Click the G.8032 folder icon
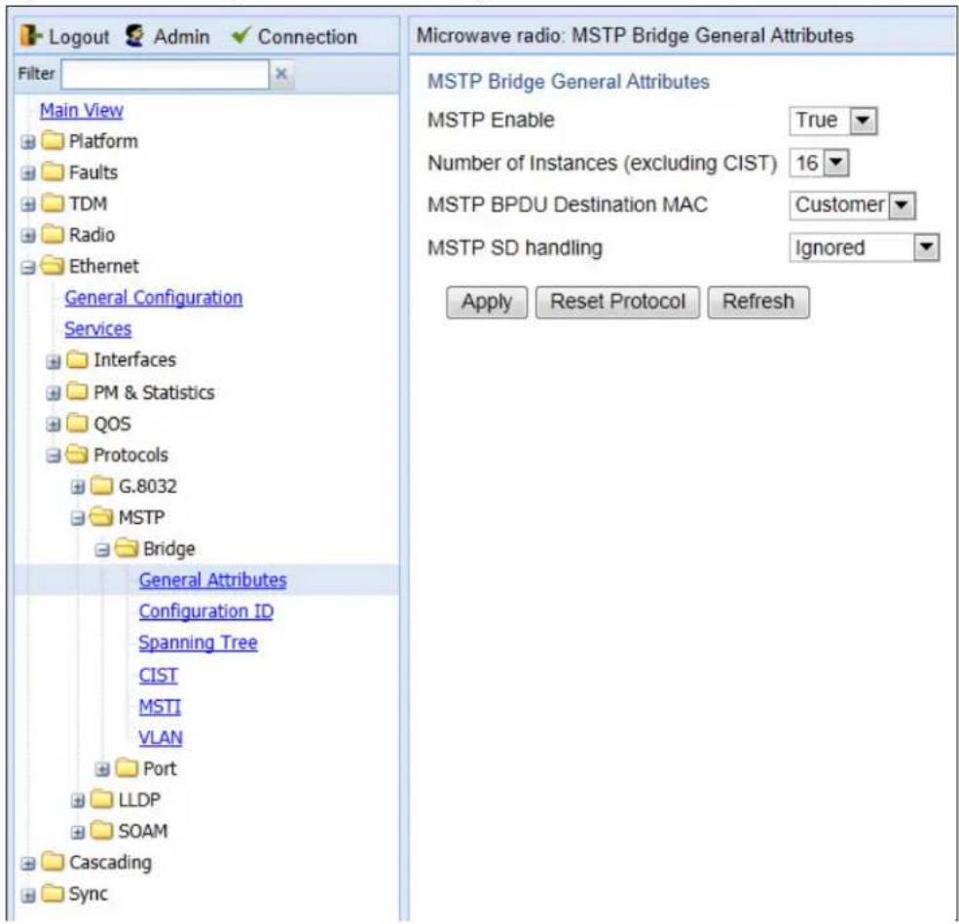The image size is (959, 924). click(x=101, y=486)
